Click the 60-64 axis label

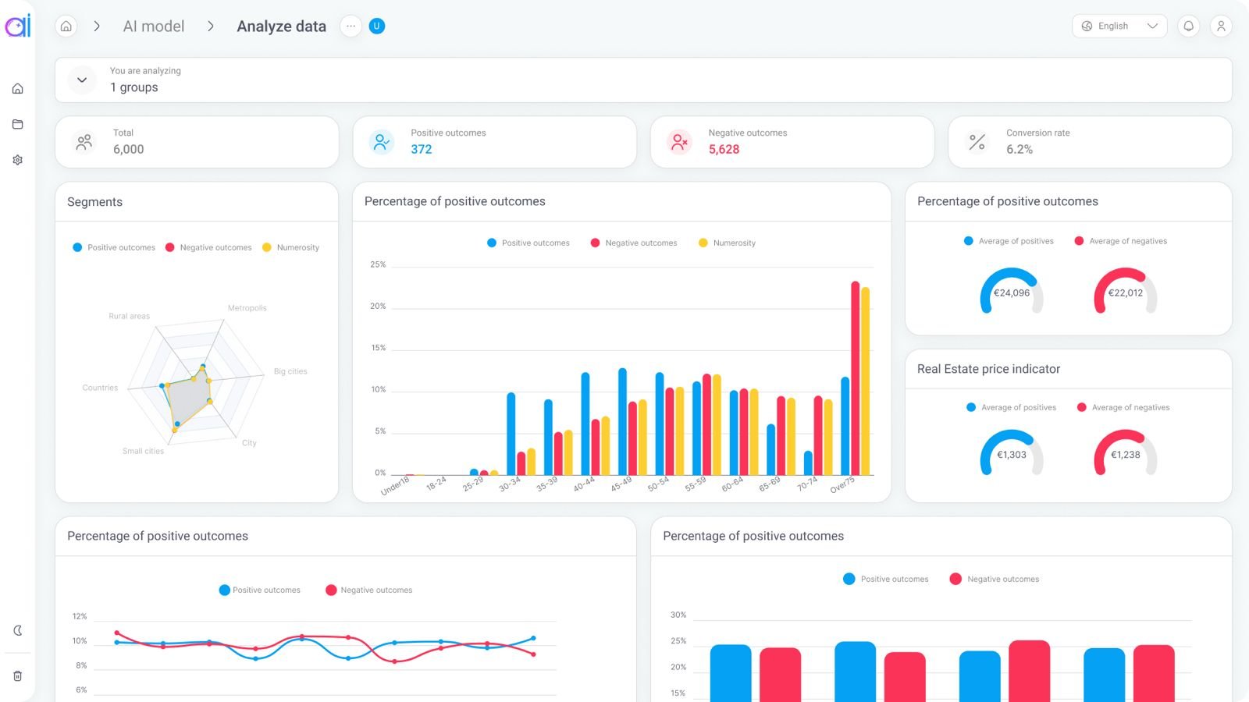[x=732, y=484]
